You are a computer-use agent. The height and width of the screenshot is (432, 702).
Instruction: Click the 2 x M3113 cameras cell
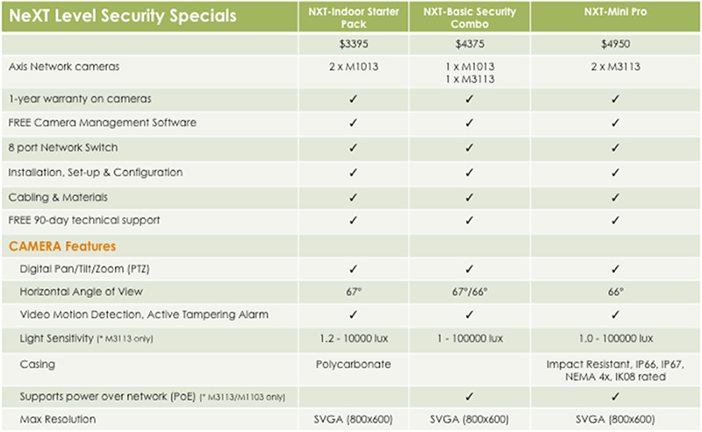pyautogui.click(x=615, y=67)
